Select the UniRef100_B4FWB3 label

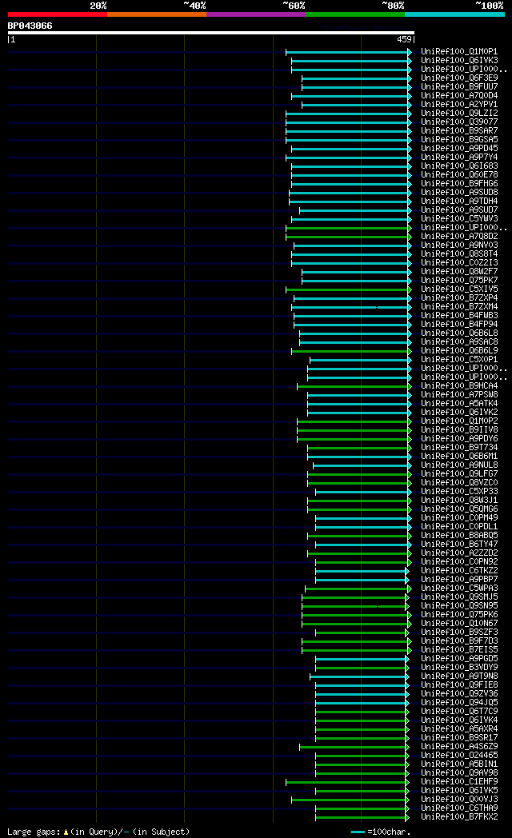459,315
